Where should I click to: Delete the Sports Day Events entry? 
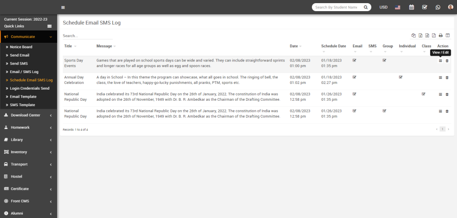[447, 61]
